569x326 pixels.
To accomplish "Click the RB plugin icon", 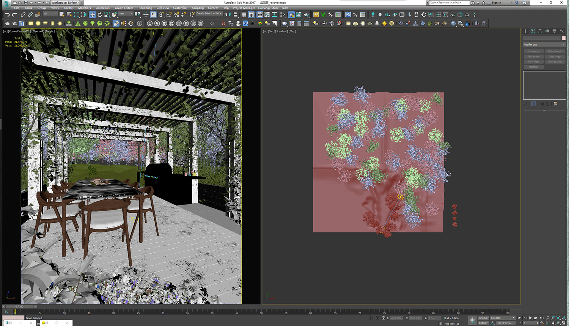I will 245,23.
